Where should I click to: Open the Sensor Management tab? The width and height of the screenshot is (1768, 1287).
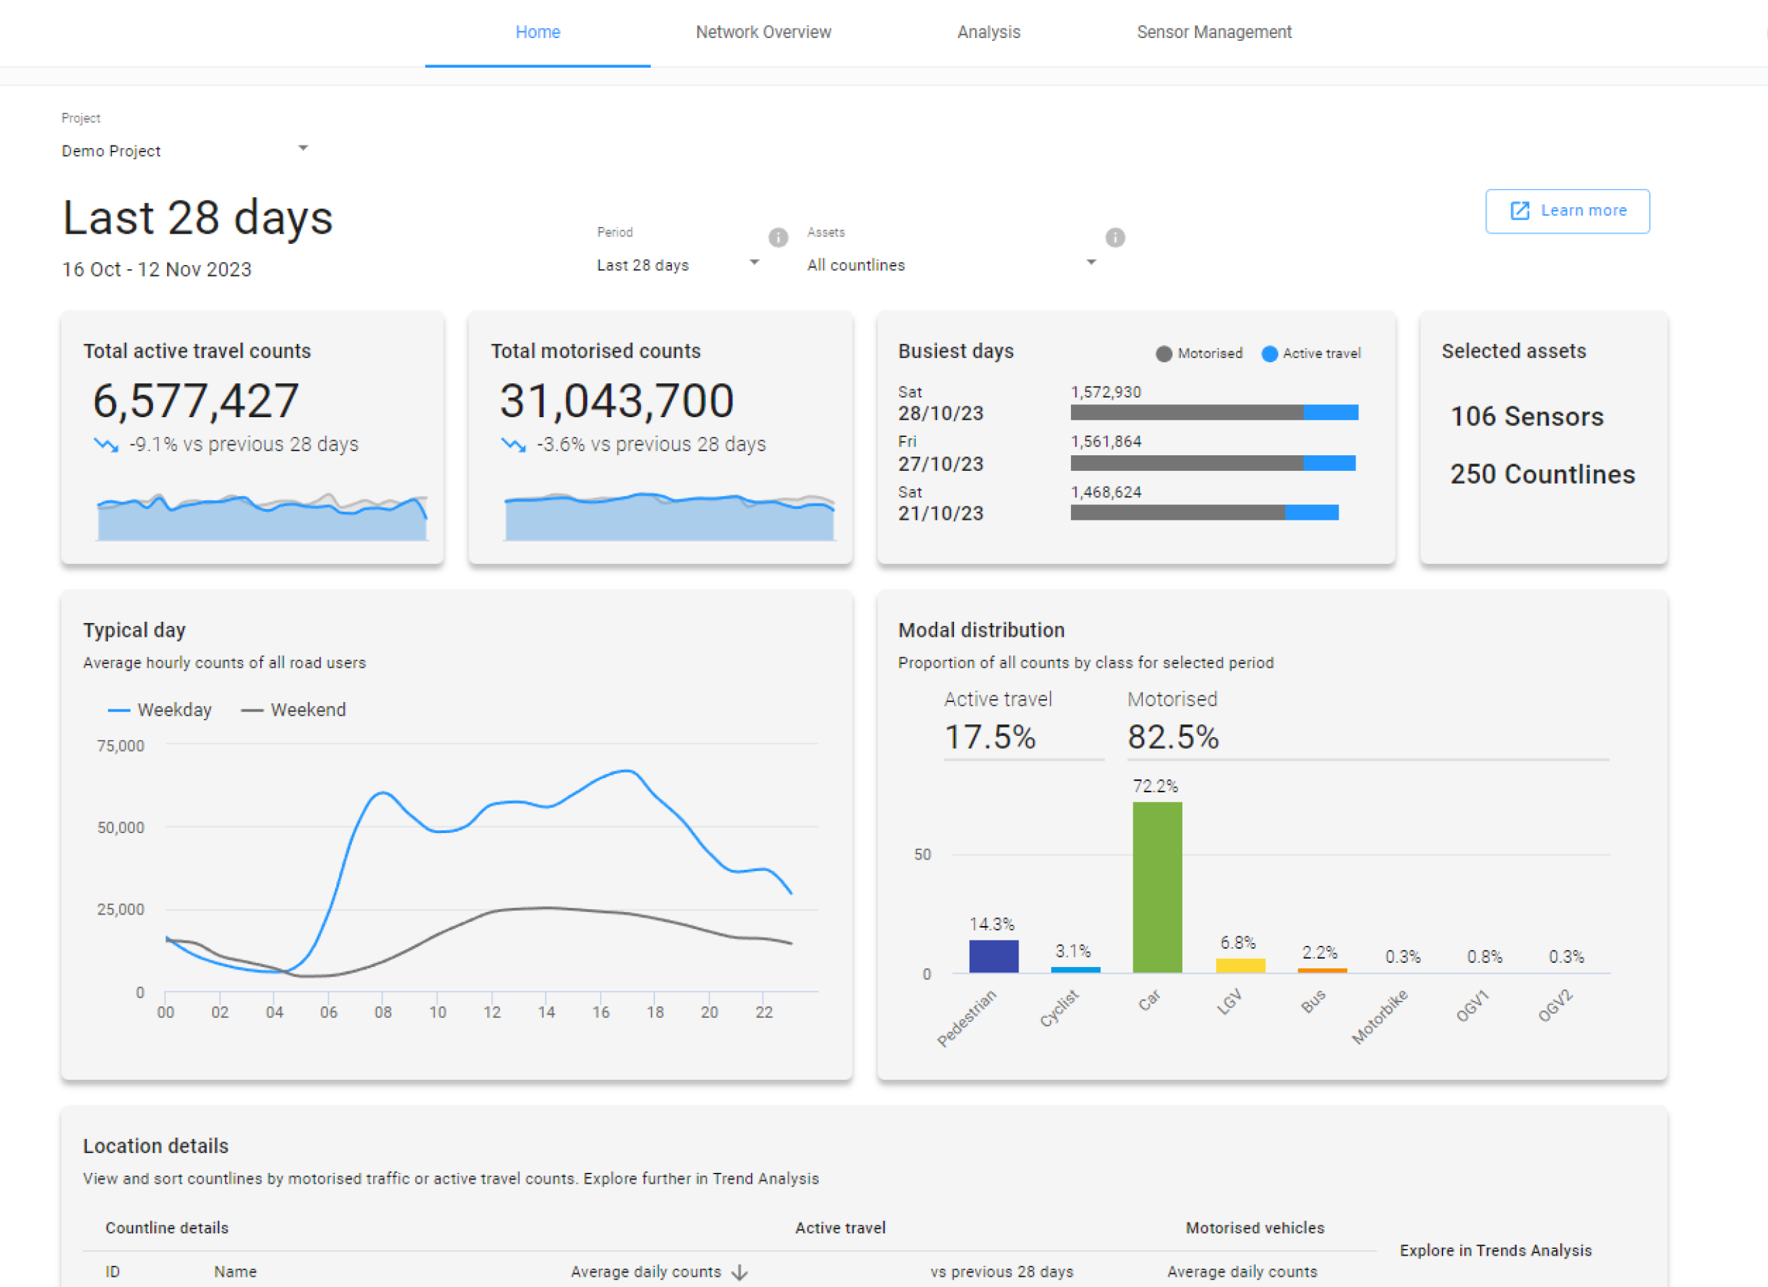pyautogui.click(x=1213, y=32)
